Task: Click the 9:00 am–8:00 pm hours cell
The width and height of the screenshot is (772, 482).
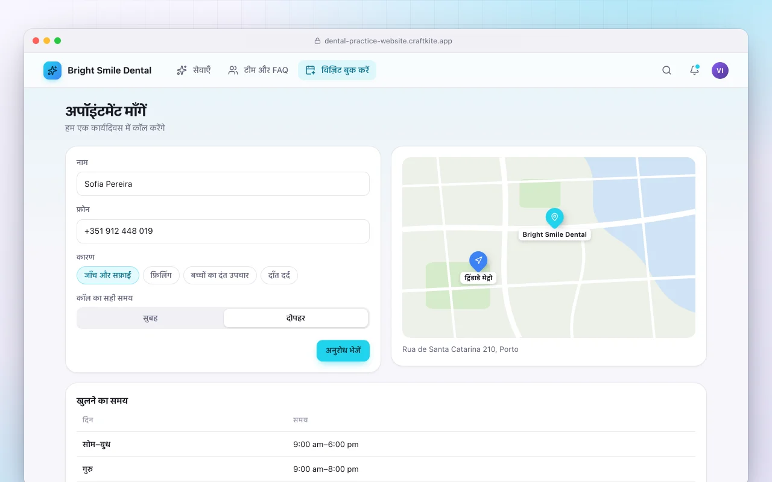Action: (326, 469)
